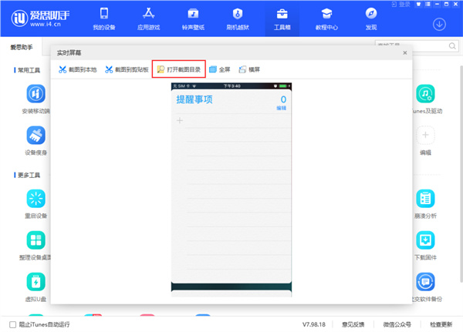This screenshot has height=332, width=463.
Task: Open the 刷机越狱 flash and jailbreak section
Action: pos(237,18)
